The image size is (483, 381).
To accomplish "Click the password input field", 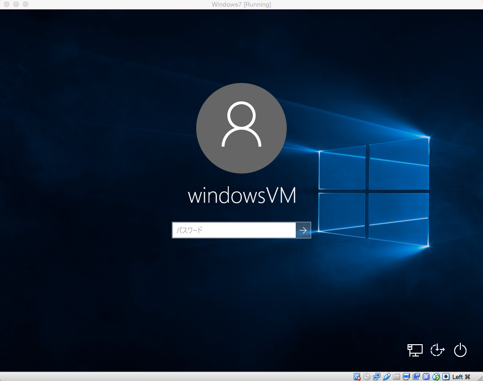I will tap(234, 230).
